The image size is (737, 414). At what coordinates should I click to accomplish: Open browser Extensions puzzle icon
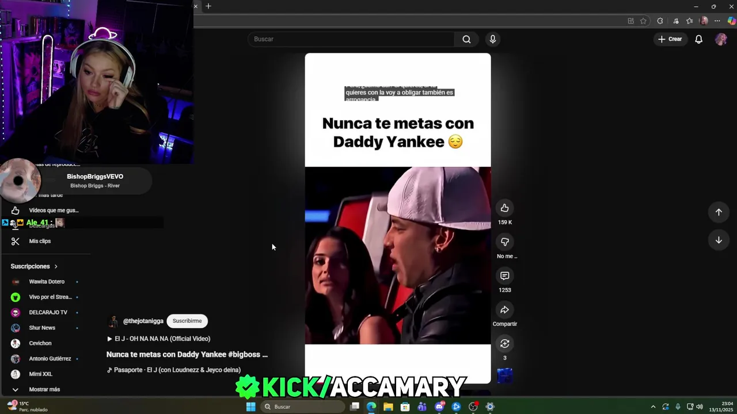tap(660, 21)
